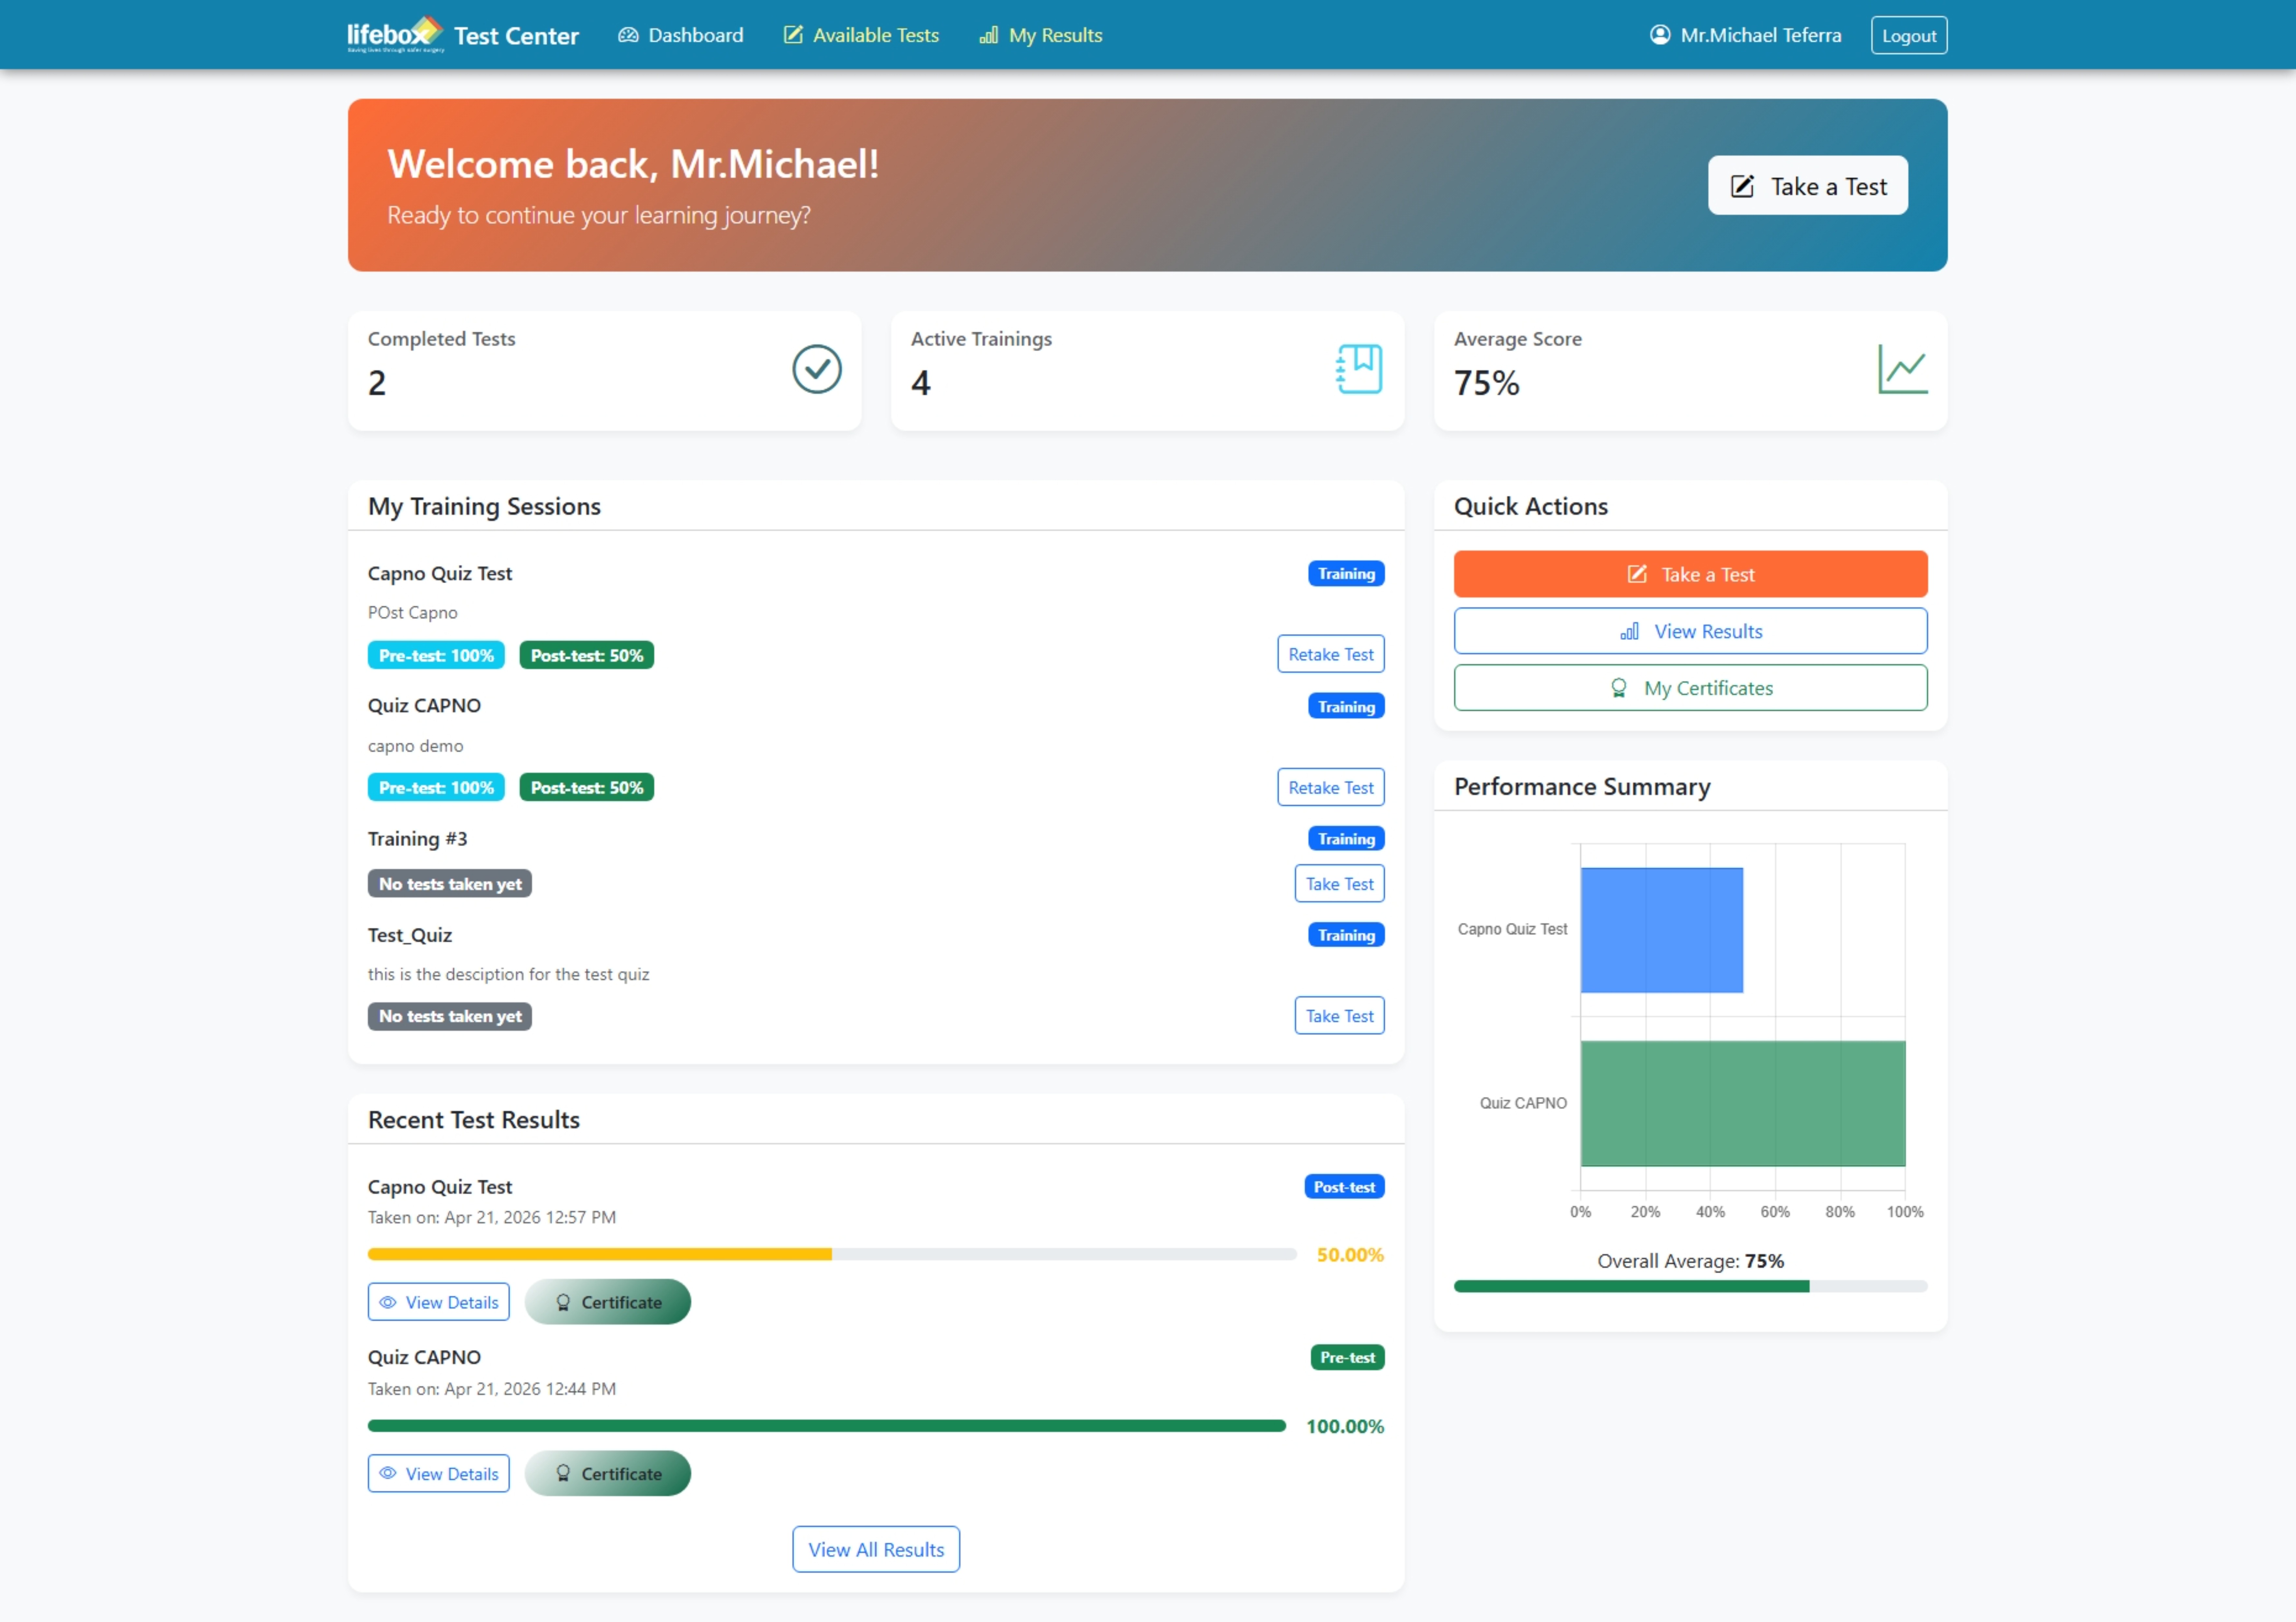
Task: Click the Active Trainings value 4
Action: 921,383
